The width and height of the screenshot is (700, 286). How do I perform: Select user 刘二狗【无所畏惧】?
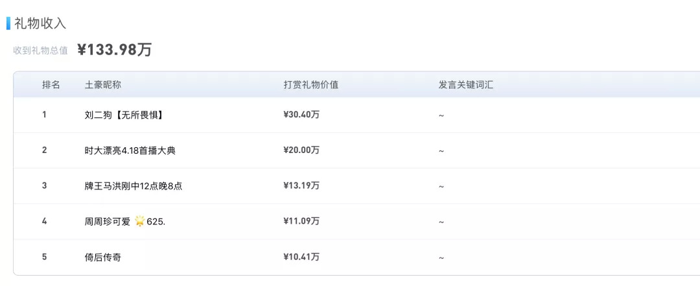[123, 115]
